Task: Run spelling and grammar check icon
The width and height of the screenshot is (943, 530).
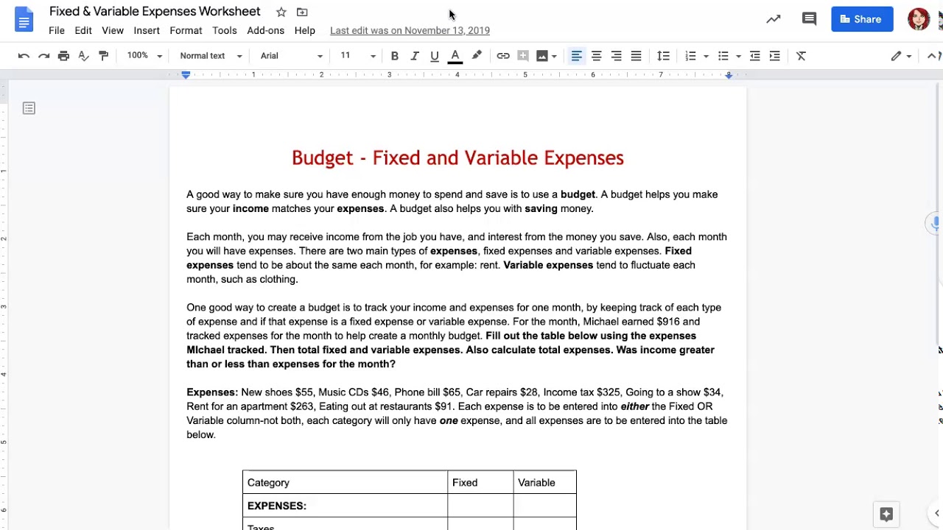Action: [83, 56]
